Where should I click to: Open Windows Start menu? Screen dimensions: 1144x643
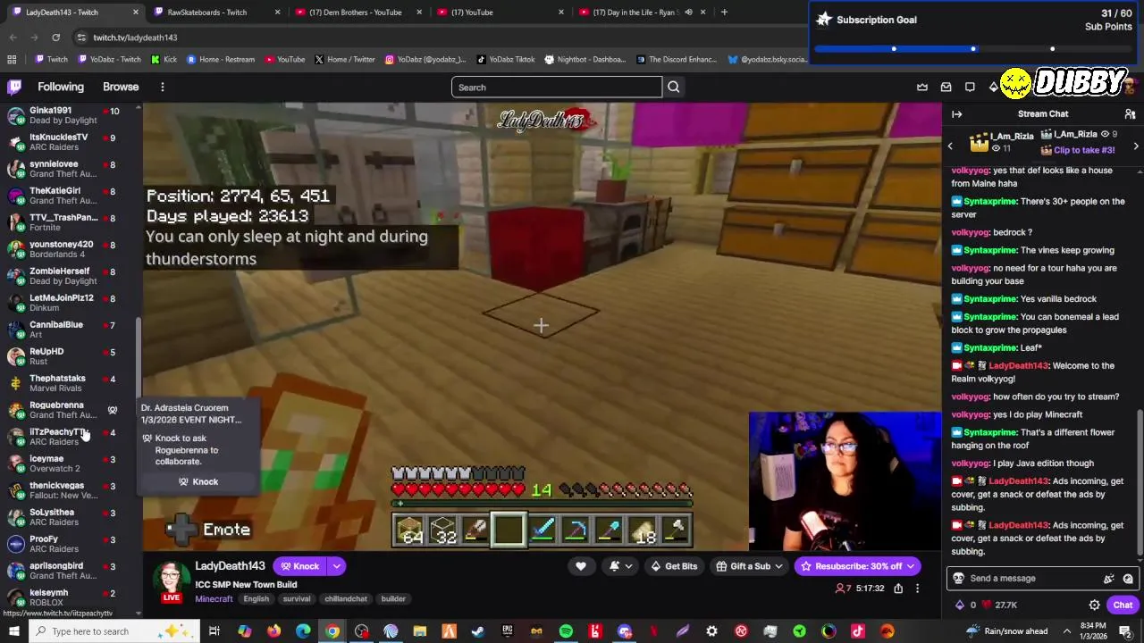14,631
